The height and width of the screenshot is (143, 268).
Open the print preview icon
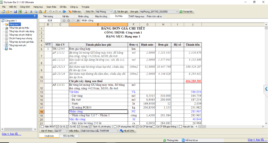[26, 12]
